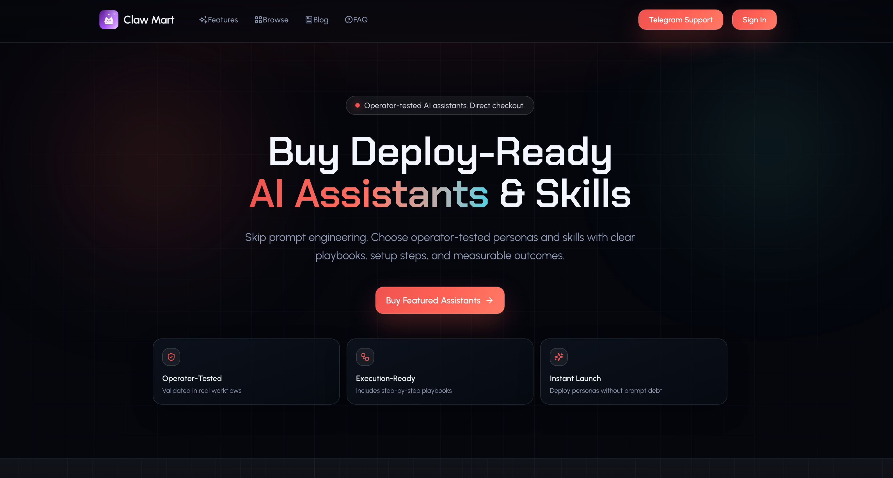Click the Operator-tested AI assistants announcement pill
This screenshot has width=893, height=478.
tap(439, 106)
